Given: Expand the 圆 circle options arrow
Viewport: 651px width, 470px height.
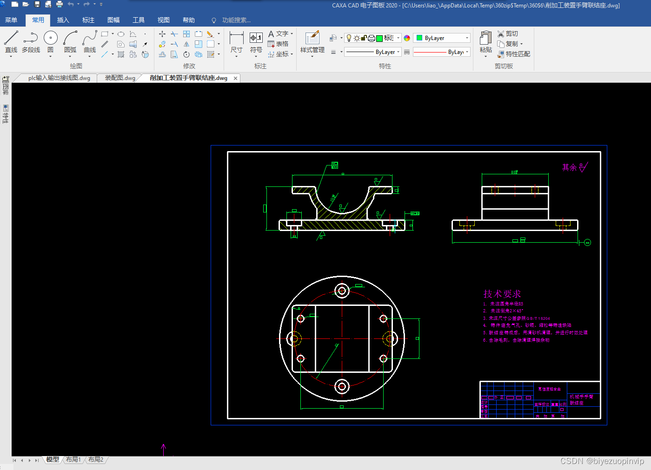Looking at the screenshot, I should [x=50, y=56].
